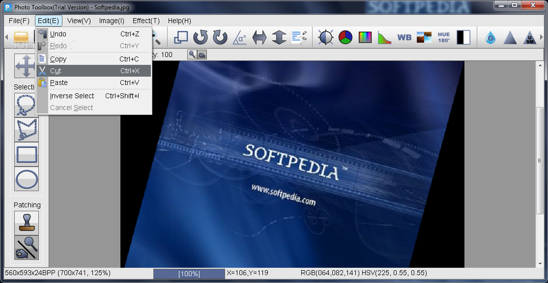Click the USM unsharp mask triangle
This screenshot has height=283, width=548.
[530, 37]
